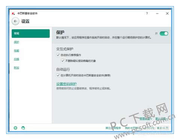Turn off the 保护 protection switch

point(164,33)
